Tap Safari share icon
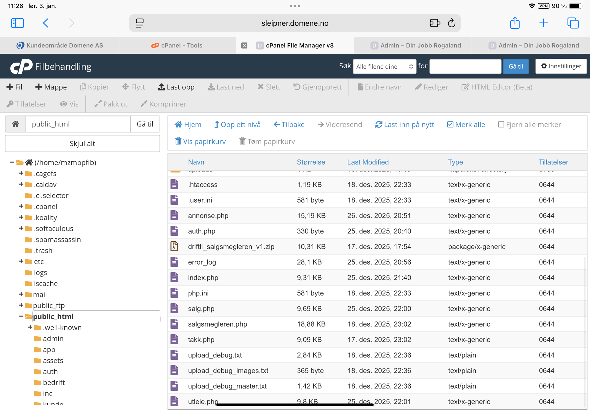590x410 pixels. [514, 23]
